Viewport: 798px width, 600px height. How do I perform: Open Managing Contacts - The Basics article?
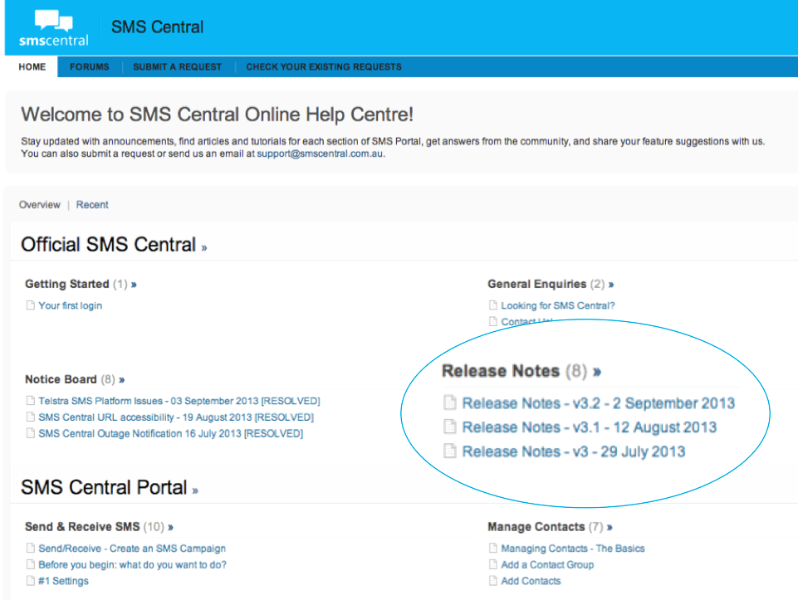click(572, 549)
